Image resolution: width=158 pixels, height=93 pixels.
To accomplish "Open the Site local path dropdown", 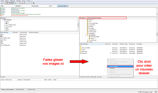I will tap(78, 18).
